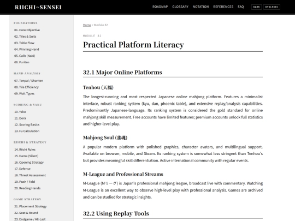Open 19. Push / Fold module
The height and width of the screenshot is (221, 295).
25,182
